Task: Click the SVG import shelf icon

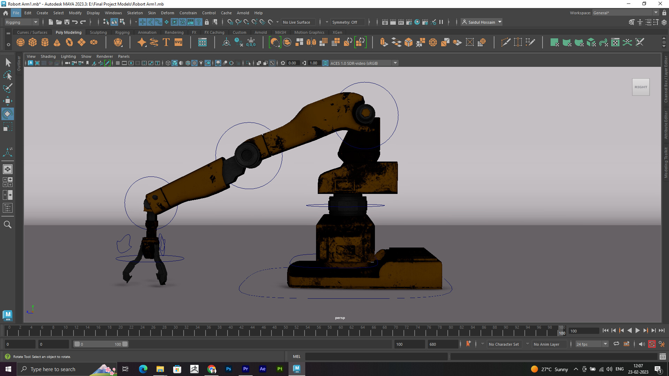Action: (178, 42)
